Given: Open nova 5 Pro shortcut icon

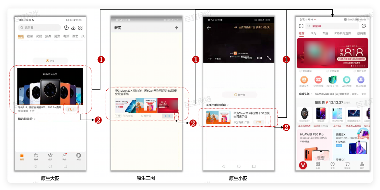Looking at the screenshot, I should point(333,81).
